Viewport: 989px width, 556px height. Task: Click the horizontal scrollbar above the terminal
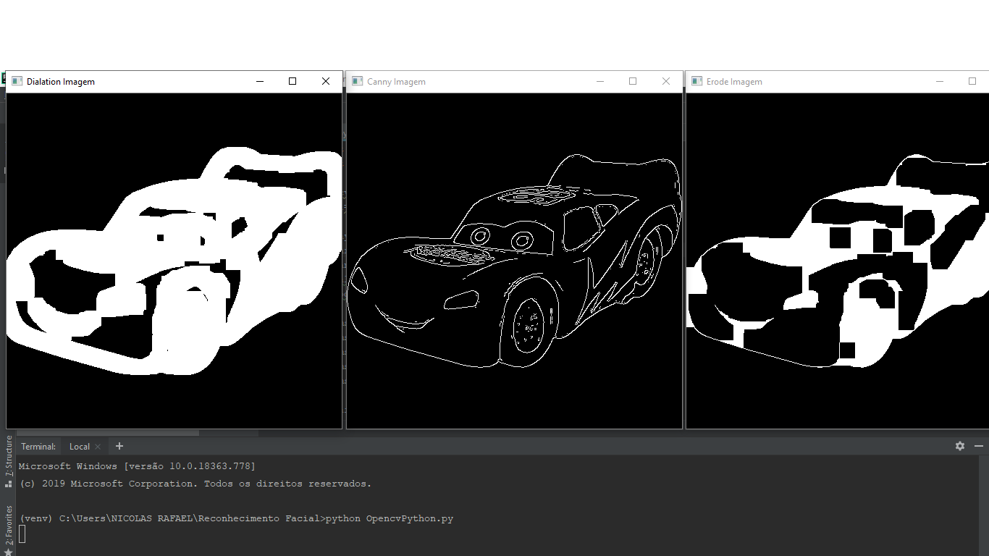pos(109,433)
